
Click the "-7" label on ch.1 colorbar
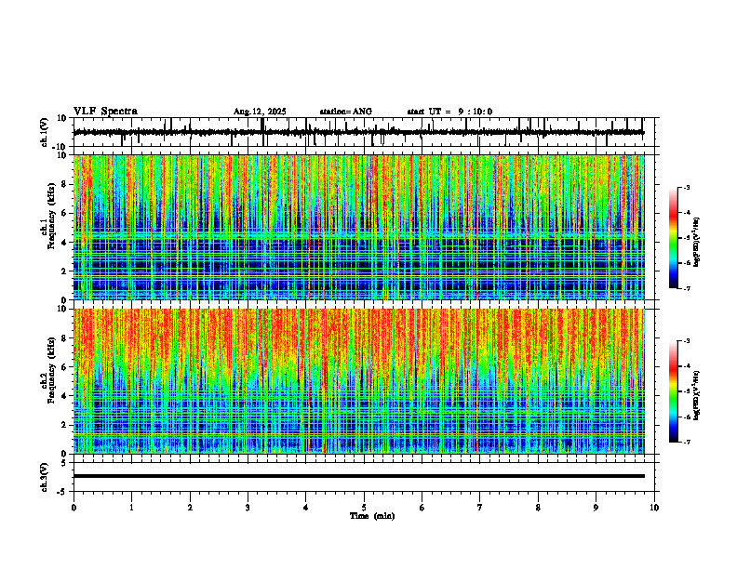coord(687,289)
